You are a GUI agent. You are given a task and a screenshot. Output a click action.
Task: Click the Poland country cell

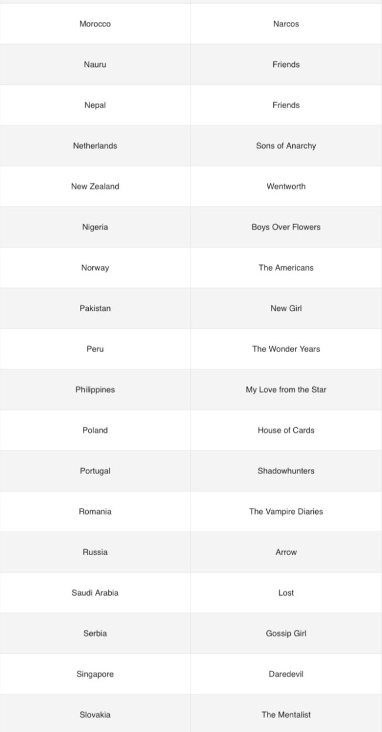click(95, 430)
